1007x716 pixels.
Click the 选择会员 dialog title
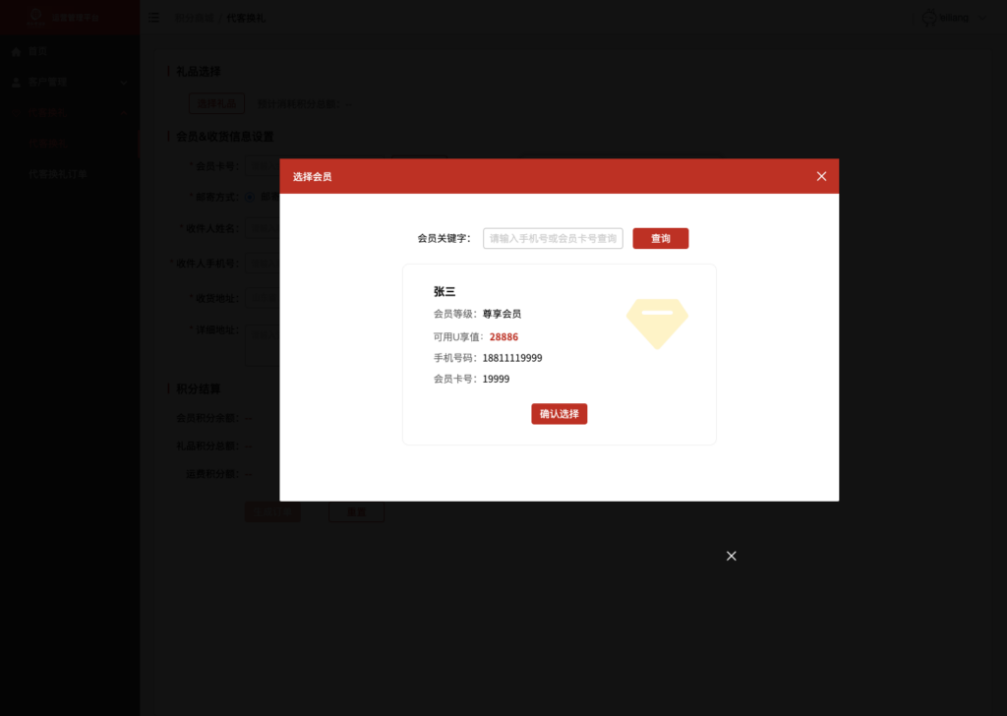click(312, 177)
